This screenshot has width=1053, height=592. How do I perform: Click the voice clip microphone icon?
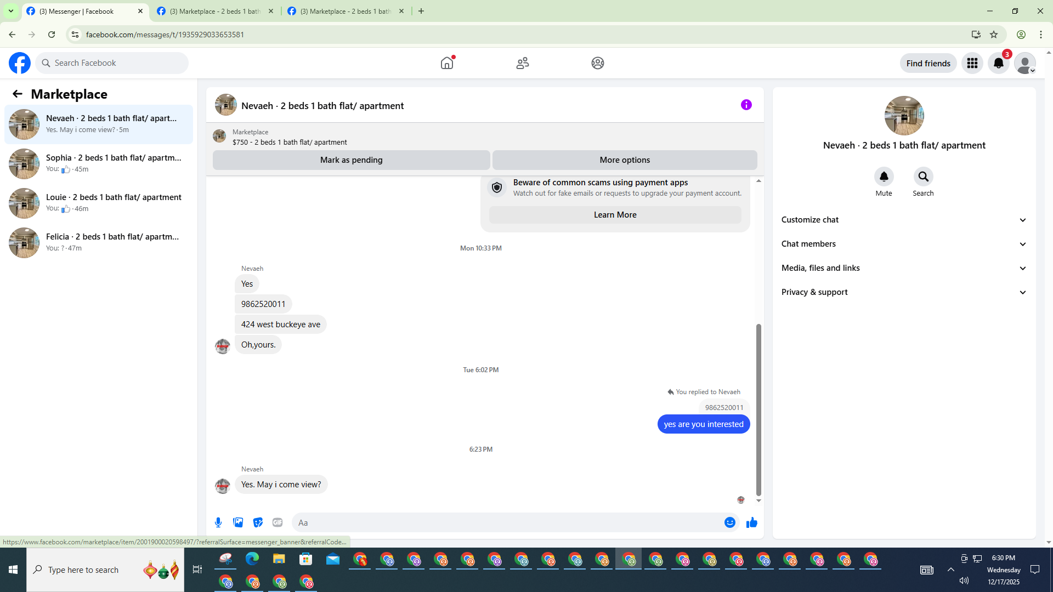pos(218,522)
